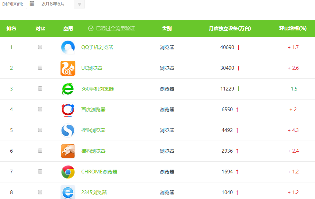Click the 1694 device count value
The height and width of the screenshot is (199, 315).
point(227,172)
